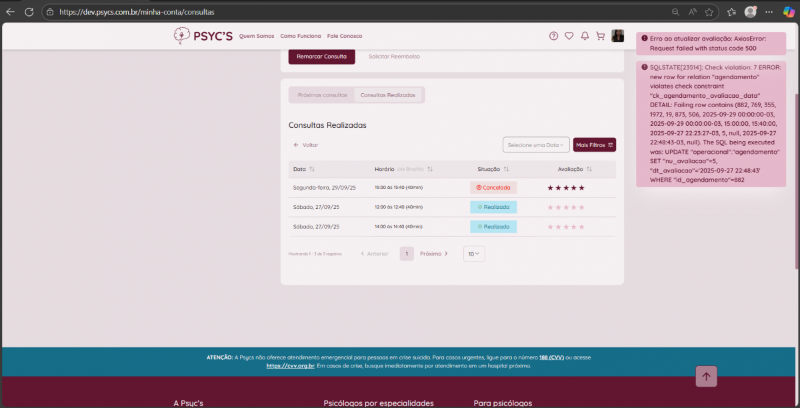The height and width of the screenshot is (408, 800).
Task: Rate fifth star for 12:00 Sábado consultation
Action: [582, 208]
